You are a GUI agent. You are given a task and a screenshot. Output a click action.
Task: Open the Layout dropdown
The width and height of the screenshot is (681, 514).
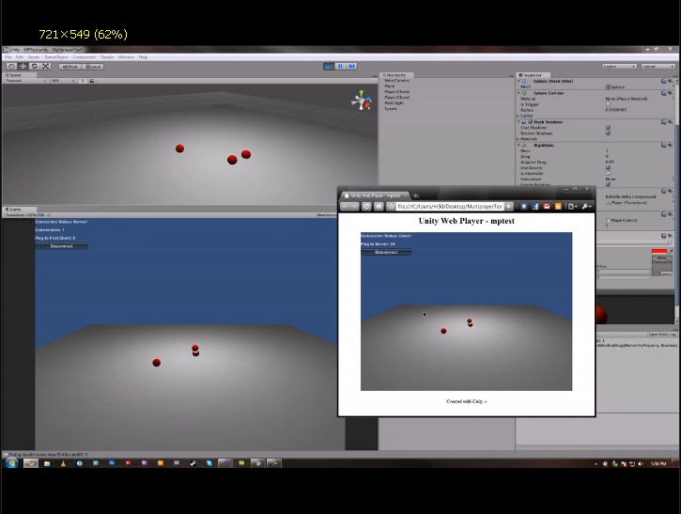[x=658, y=67]
